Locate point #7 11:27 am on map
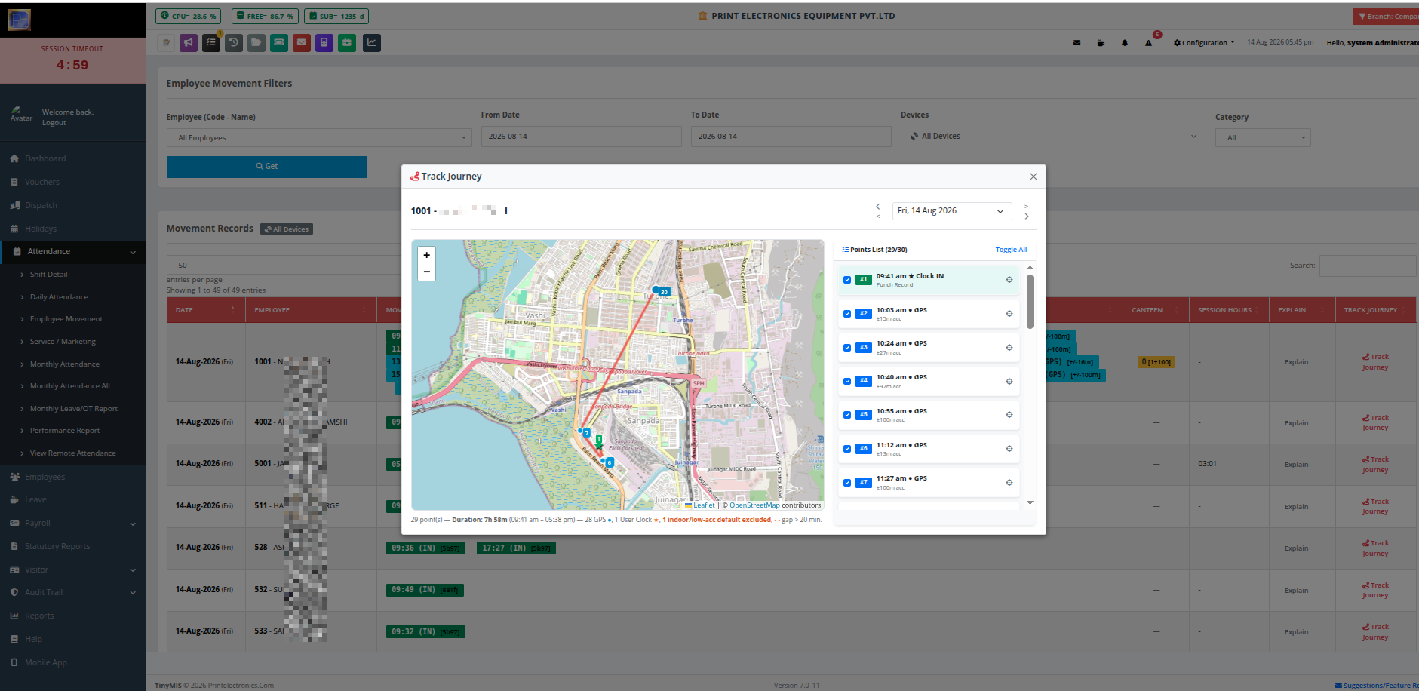 (1009, 483)
